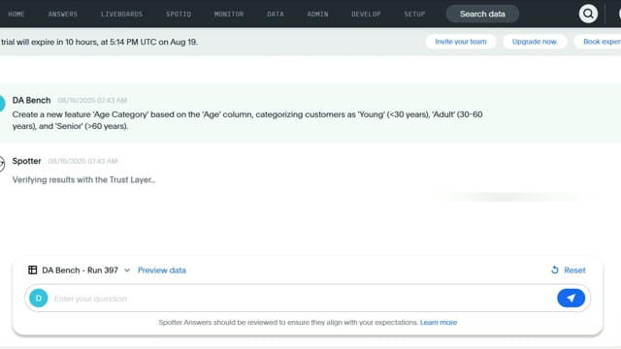Open the Preview data link
This screenshot has height=349, width=621.
tap(162, 270)
